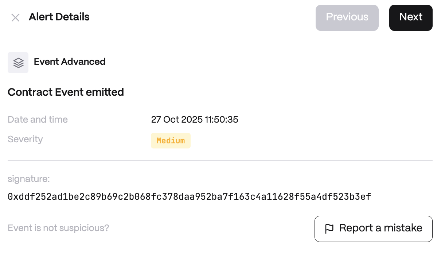Image resolution: width=441 pixels, height=278 pixels.
Task: Select the Event Advanced label
Action: pyautogui.click(x=70, y=62)
